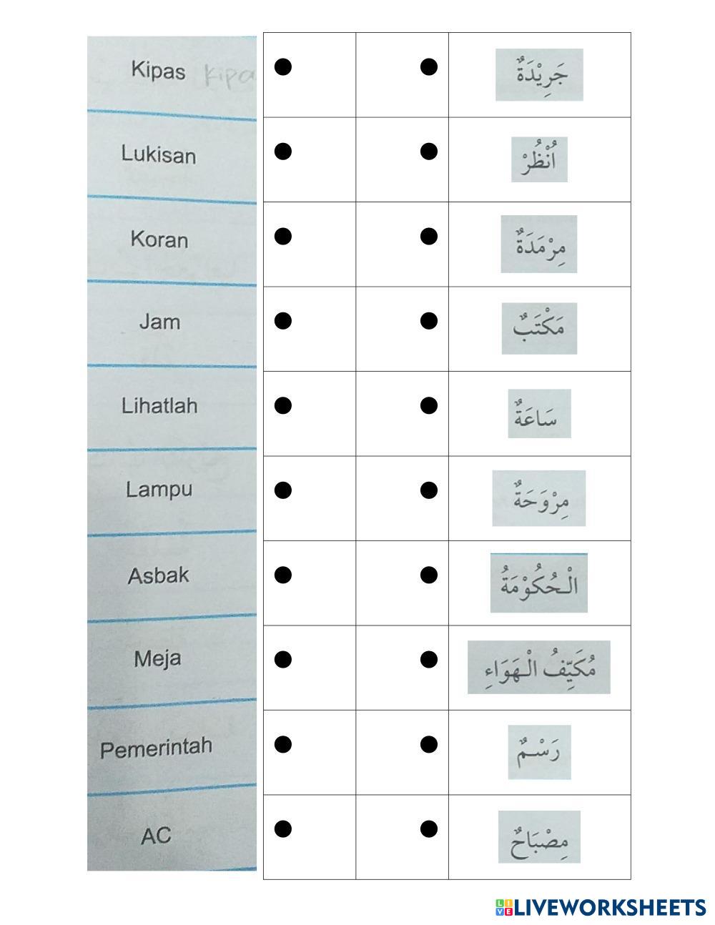Select the Arabic word image الحكومة

(x=539, y=583)
